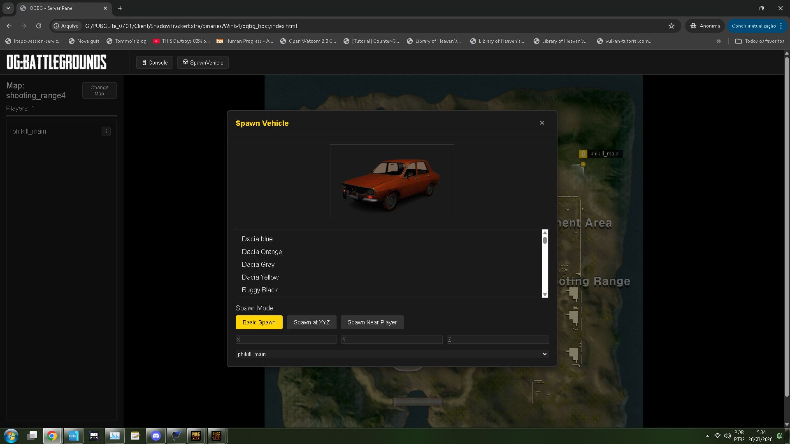Show hidden system tray icons
Viewport: 790px width, 444px height.
(707, 436)
